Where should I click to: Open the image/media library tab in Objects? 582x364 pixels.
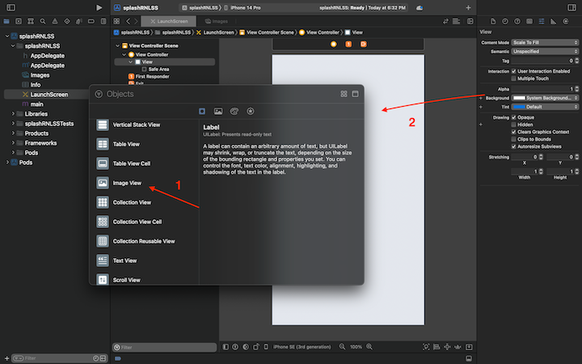[217, 111]
